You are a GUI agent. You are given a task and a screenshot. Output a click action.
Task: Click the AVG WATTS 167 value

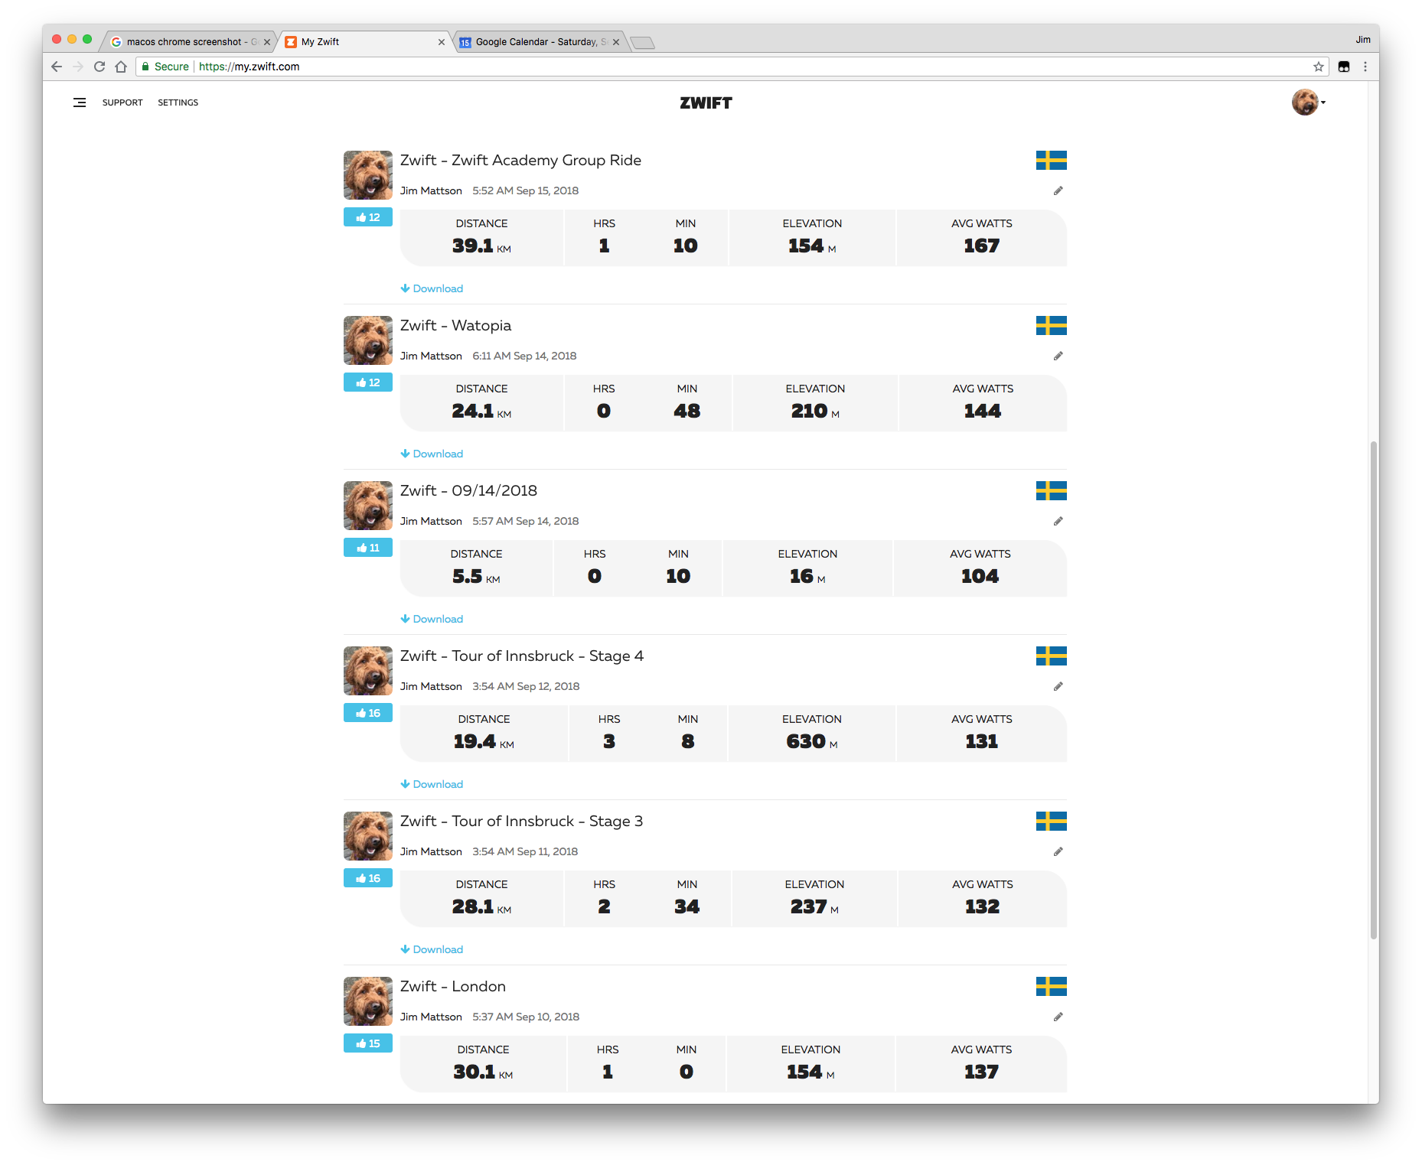point(981,246)
